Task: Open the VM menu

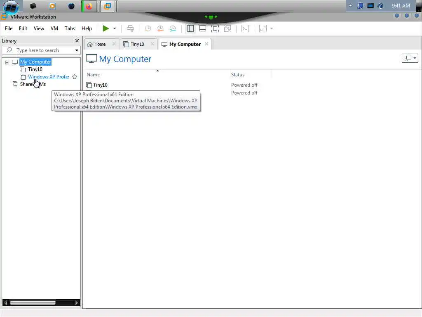Action: click(54, 28)
